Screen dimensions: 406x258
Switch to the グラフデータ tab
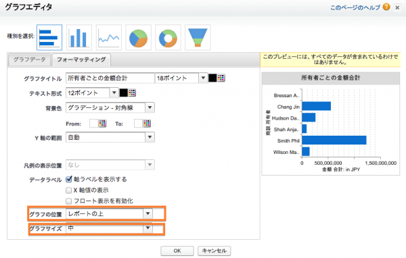(x=30, y=59)
